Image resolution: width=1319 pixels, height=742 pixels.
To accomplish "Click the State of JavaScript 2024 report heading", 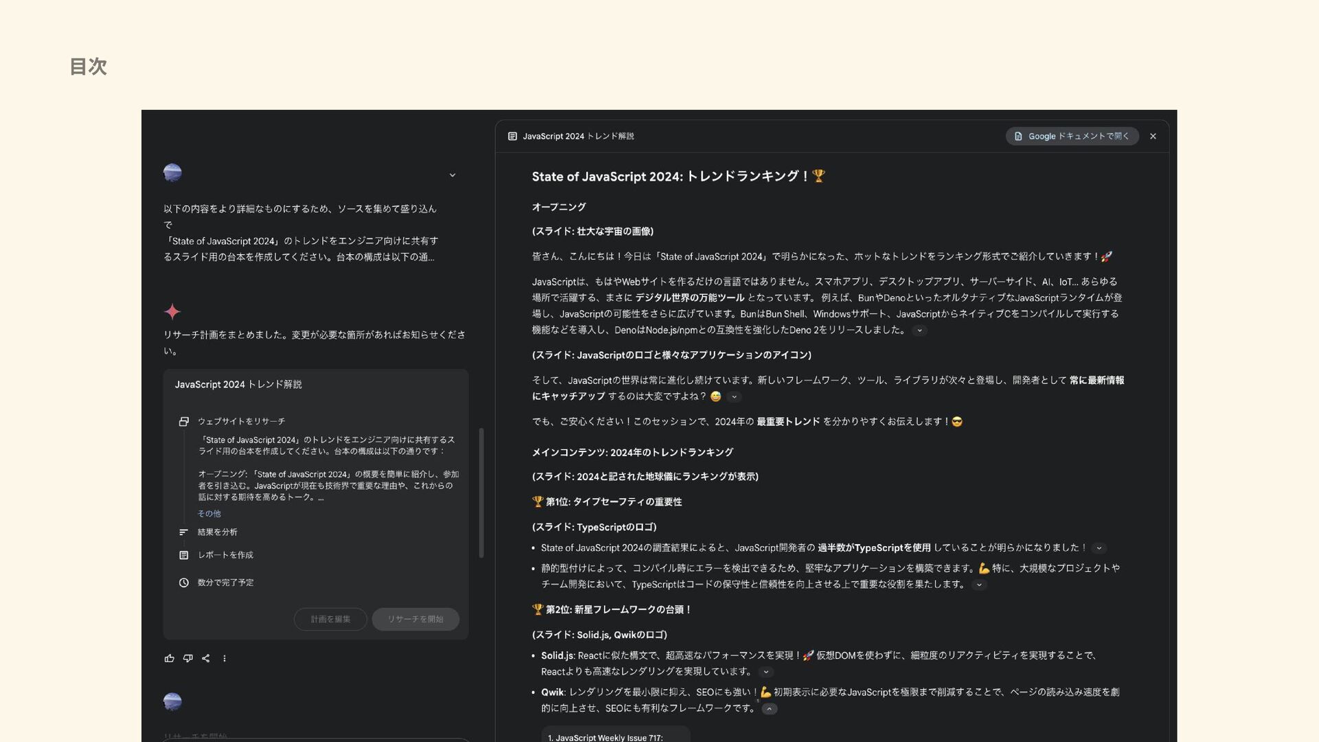I will (678, 177).
